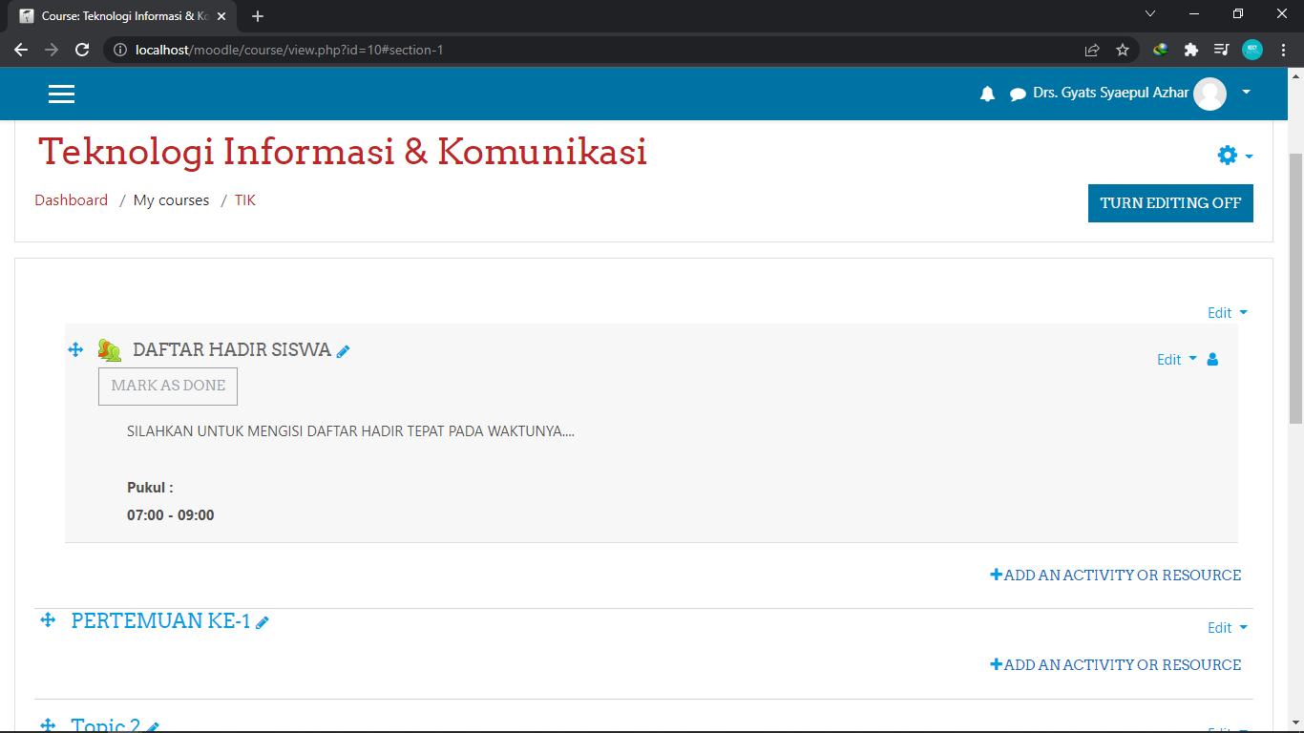Viewport: 1304px width, 733px height.
Task: Open the PERTEMUAN KE-1 section link
Action: coord(160,621)
